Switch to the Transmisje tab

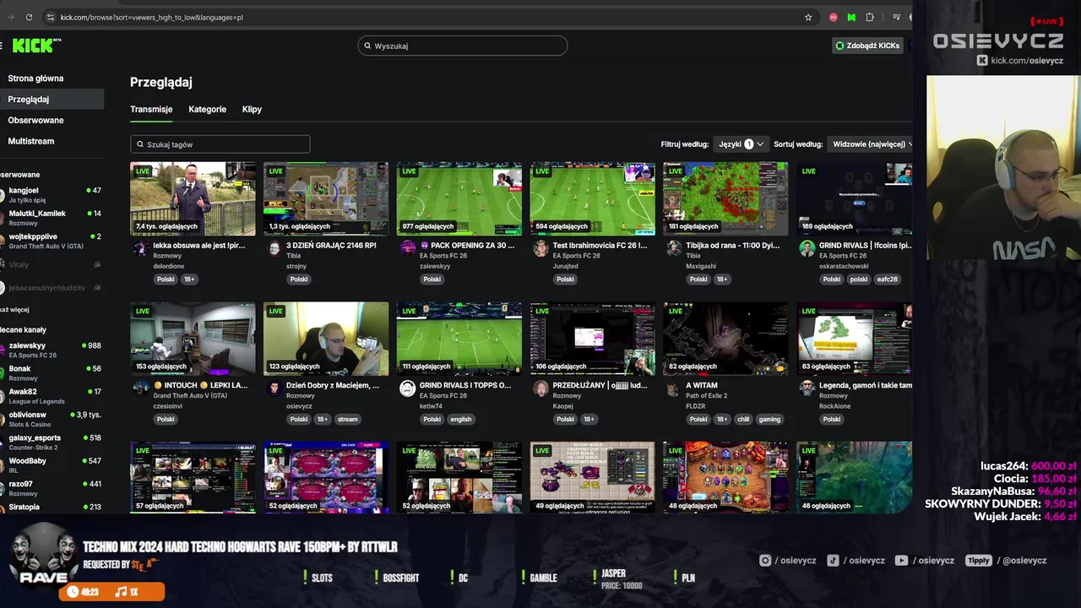point(151,110)
